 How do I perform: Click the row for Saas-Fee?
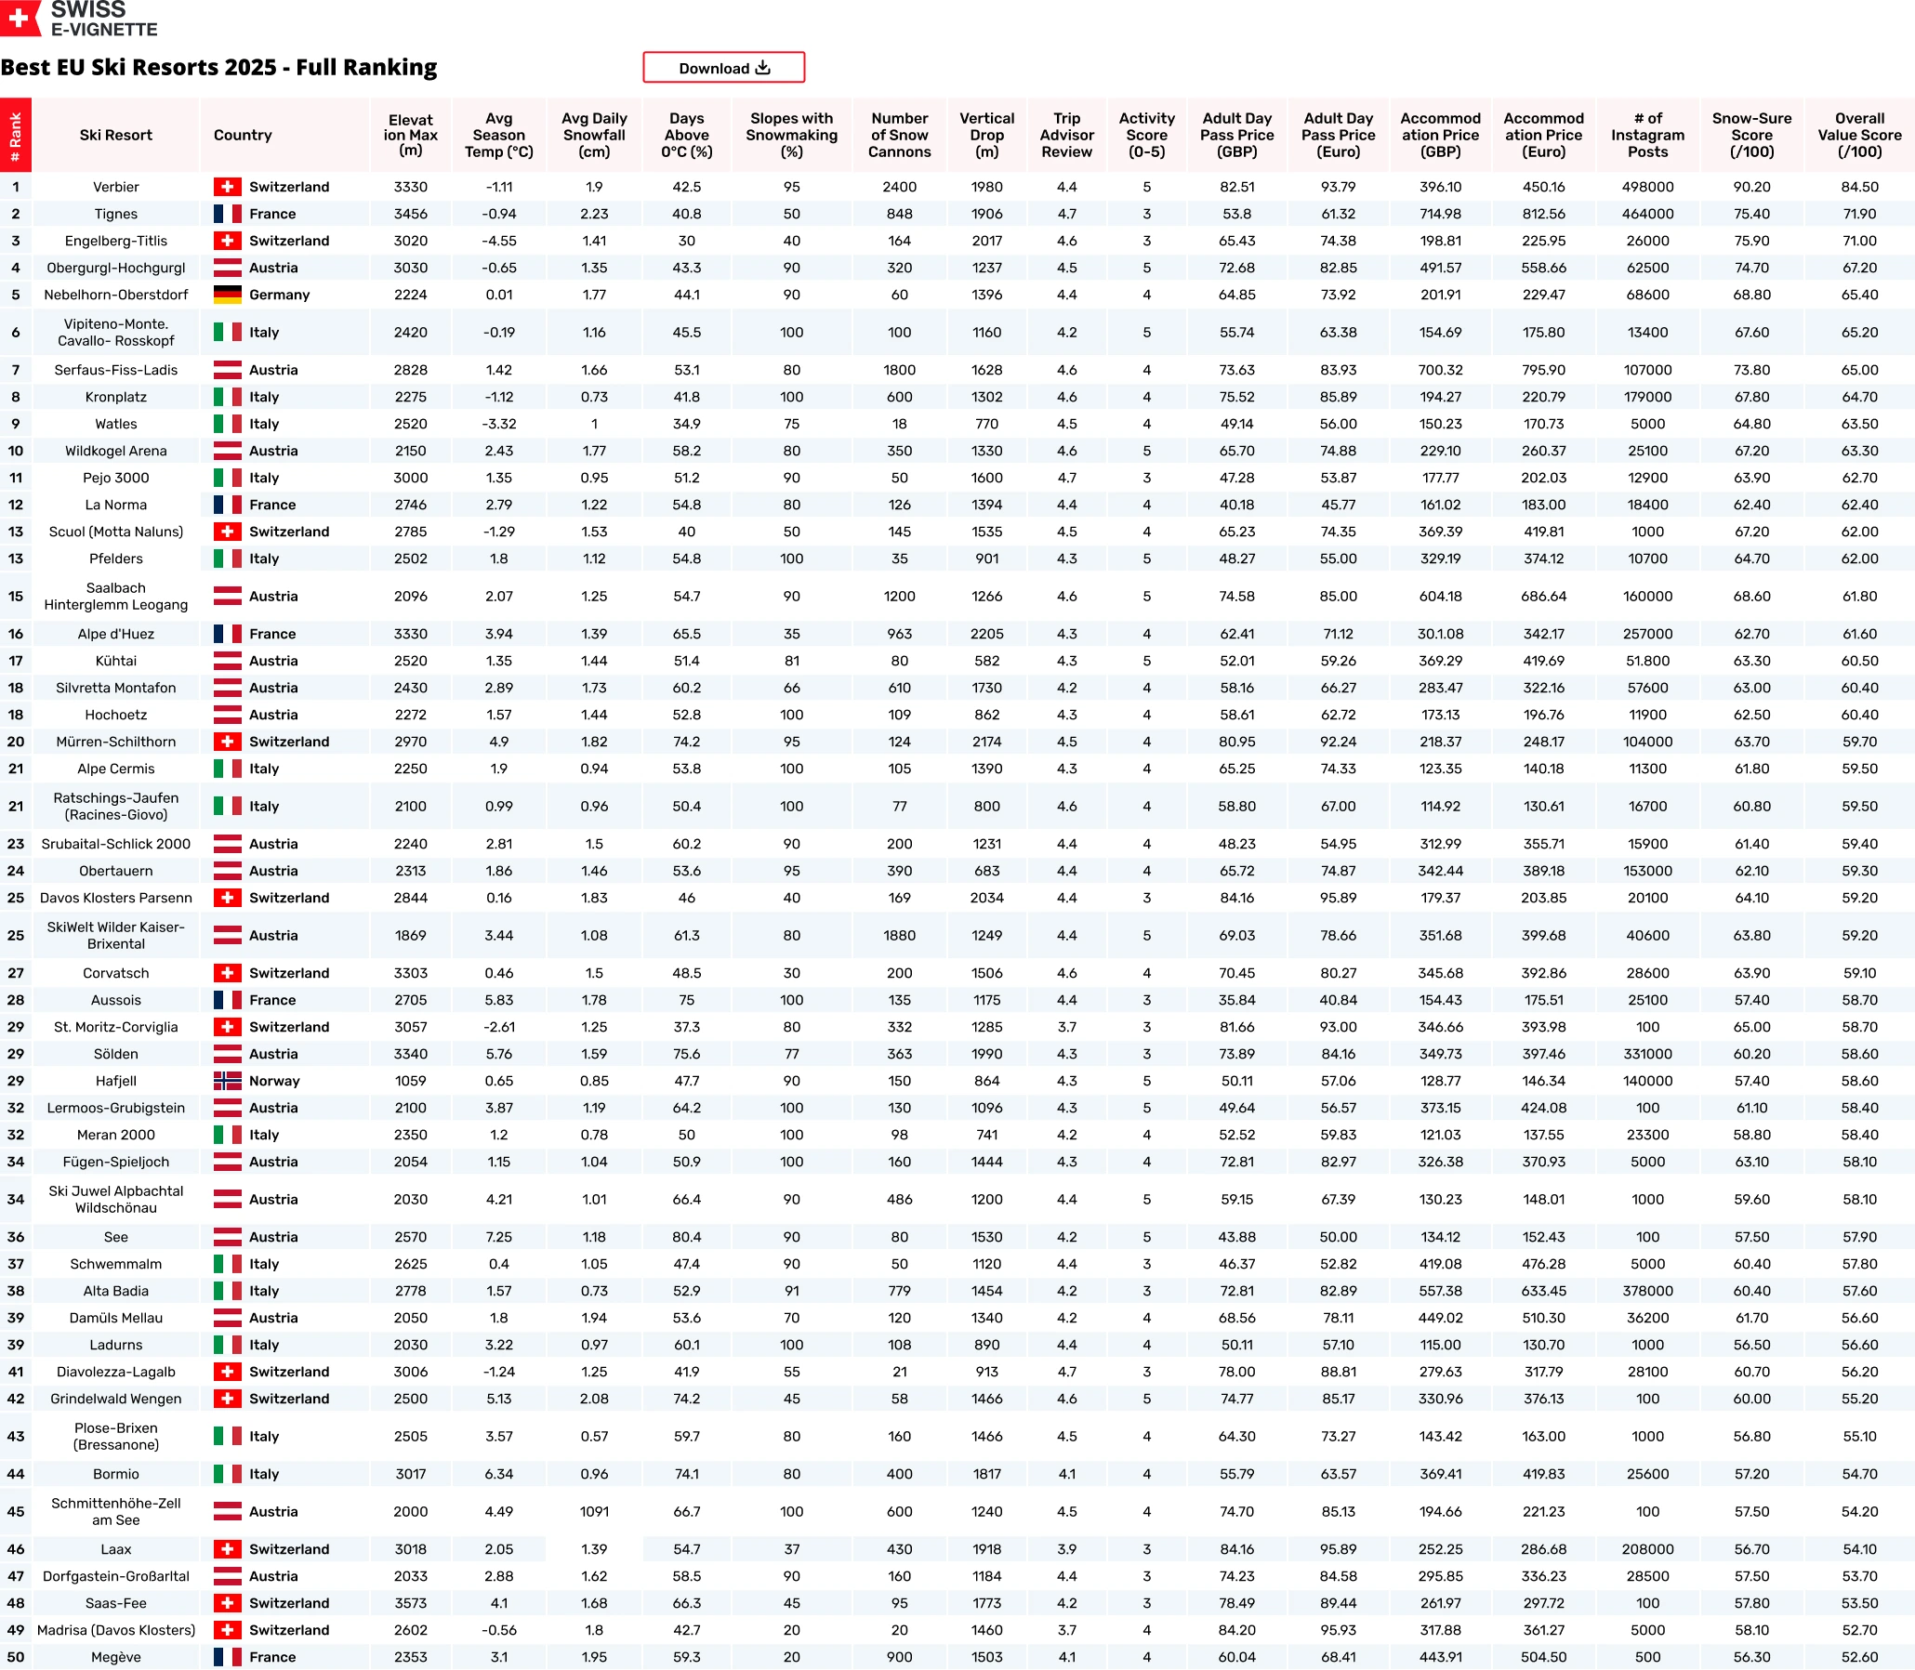pyautogui.click(x=115, y=1603)
